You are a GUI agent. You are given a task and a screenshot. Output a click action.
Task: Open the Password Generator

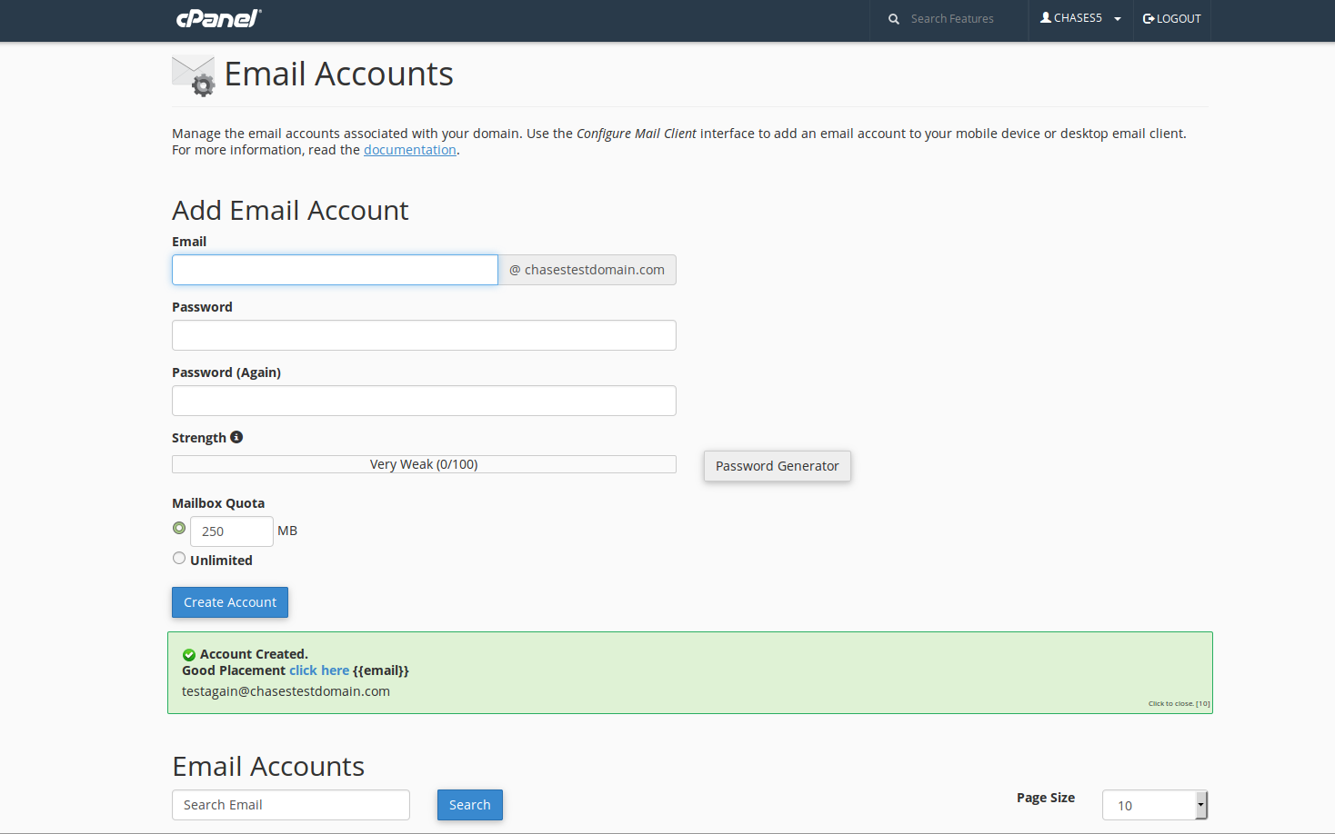(x=777, y=466)
